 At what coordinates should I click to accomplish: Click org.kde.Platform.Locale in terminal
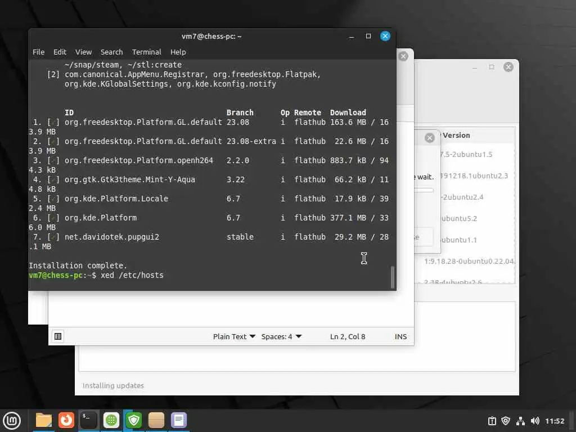pyautogui.click(x=116, y=199)
